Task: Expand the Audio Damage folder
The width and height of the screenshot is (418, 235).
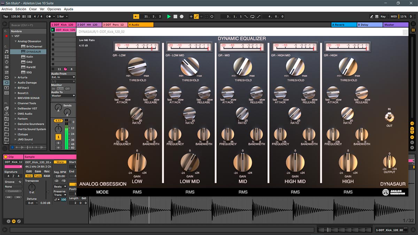Action: [x=15, y=83]
